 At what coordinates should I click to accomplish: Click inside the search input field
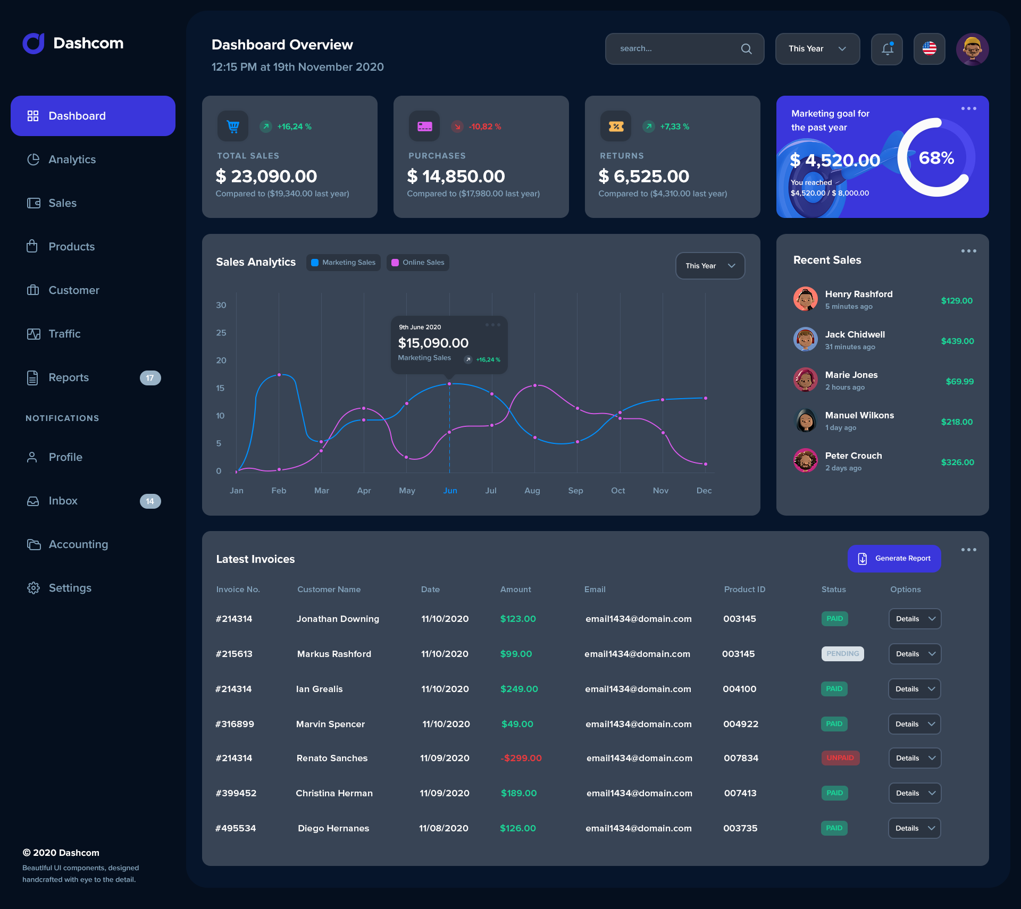pyautogui.click(x=670, y=48)
